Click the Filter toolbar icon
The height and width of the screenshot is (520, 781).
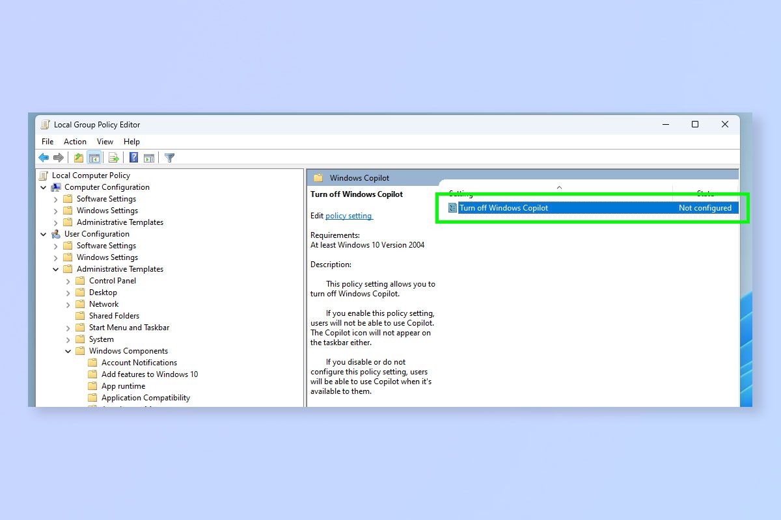(x=169, y=157)
